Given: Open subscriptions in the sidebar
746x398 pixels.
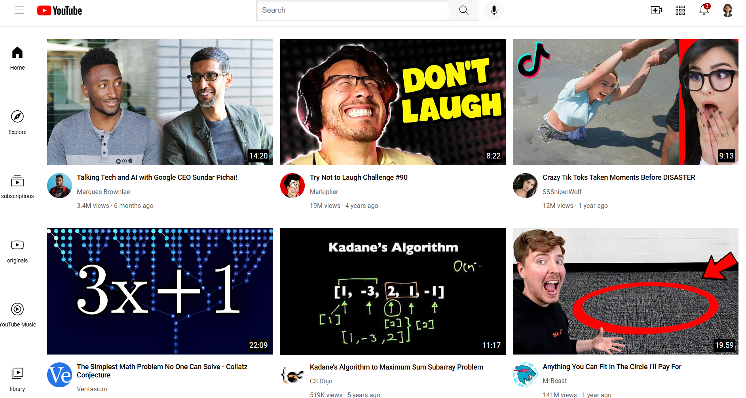Looking at the screenshot, I should (x=17, y=187).
